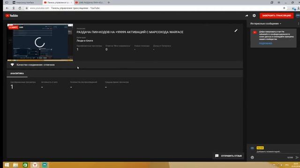The image size is (300, 168).
Task: Click the YouTube icon in welcome chat message
Action: [255, 32]
